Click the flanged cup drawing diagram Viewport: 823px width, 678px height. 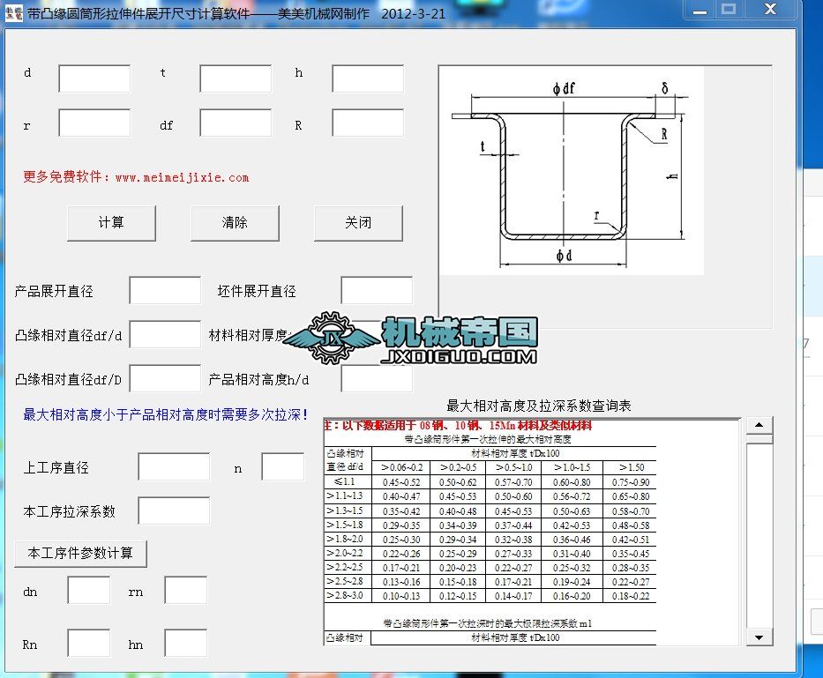(572, 170)
